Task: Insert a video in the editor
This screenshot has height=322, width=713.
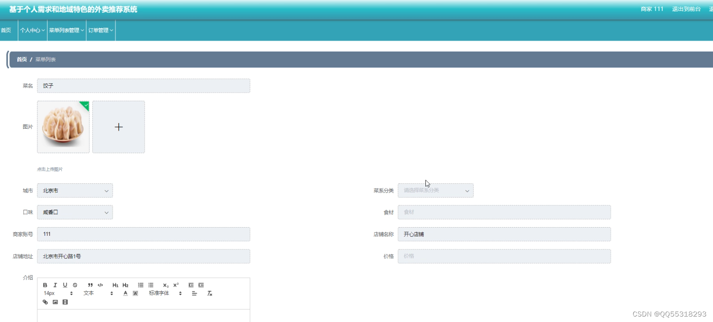Action: tap(65, 302)
